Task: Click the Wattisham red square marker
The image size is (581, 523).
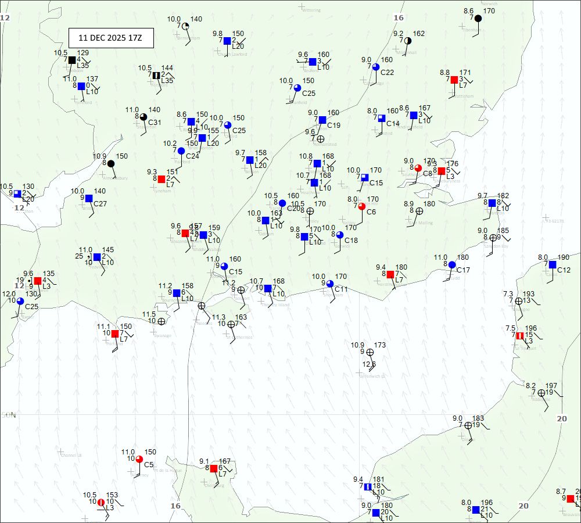Action: [x=454, y=80]
